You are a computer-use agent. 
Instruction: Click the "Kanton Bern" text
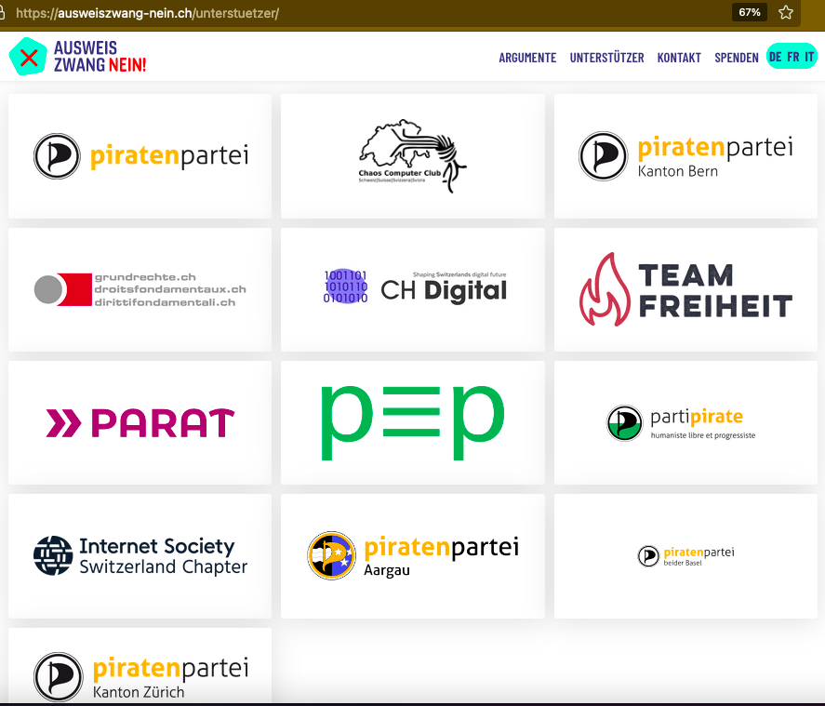pyautogui.click(x=678, y=171)
